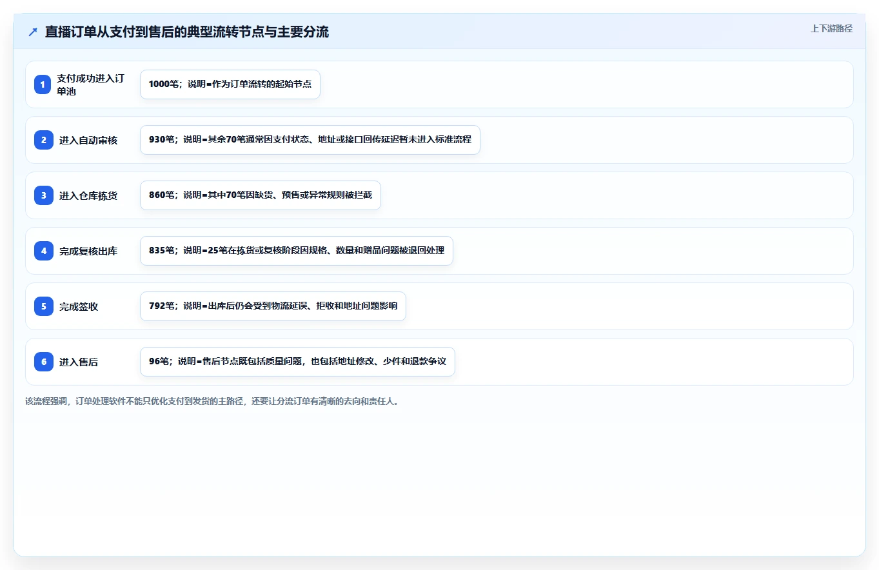This screenshot has height=570, width=879.
Task: Click step badge 6 for 进入售后
Action: pos(43,362)
